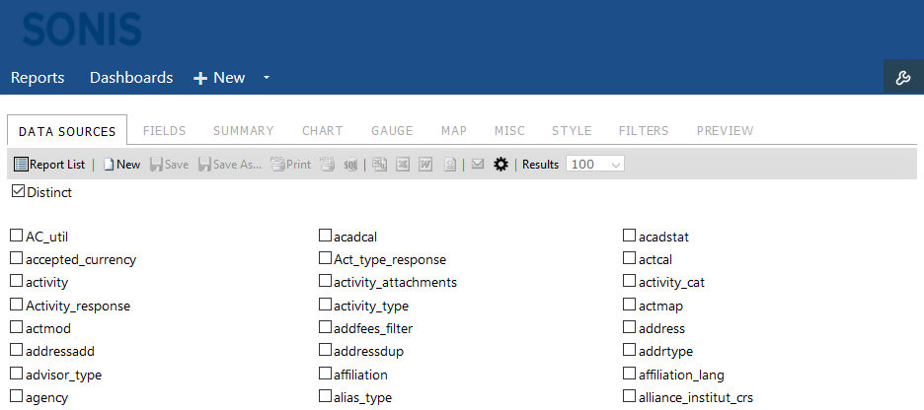Check the addfees_filter data source
Viewport: 924px width, 410px height.
point(326,327)
